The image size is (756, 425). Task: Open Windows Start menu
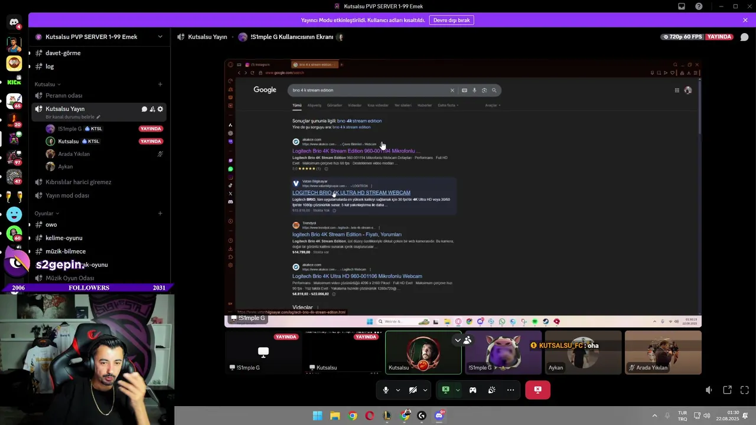coord(317,416)
